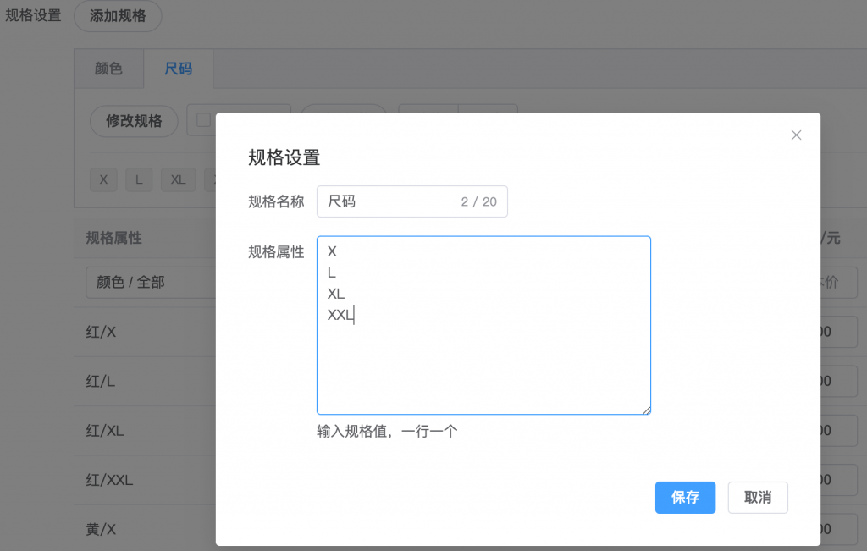Select the X size tag

(103, 179)
